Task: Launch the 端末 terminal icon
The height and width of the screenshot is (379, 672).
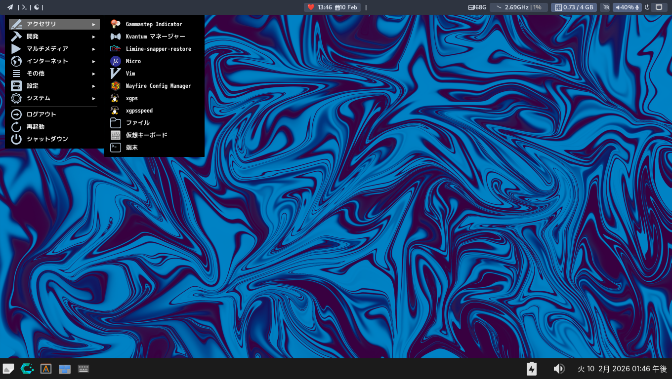Action: pos(116,147)
